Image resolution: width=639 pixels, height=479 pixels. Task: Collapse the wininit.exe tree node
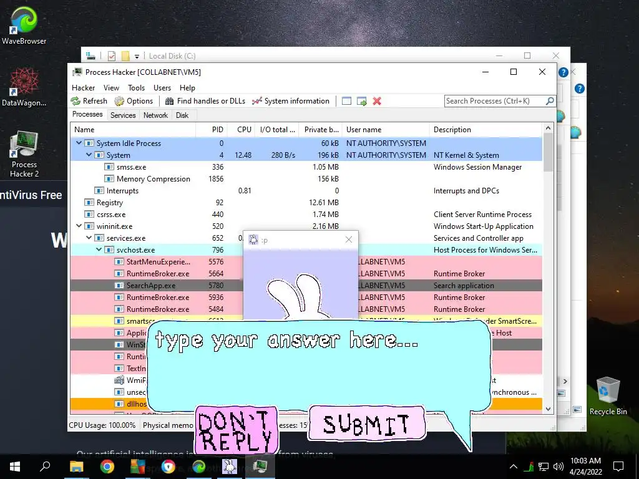point(79,226)
